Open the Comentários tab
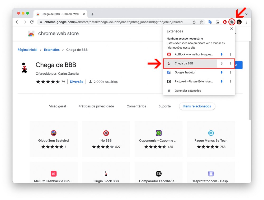Screen dimensions: 264x200 (x=136, y=106)
